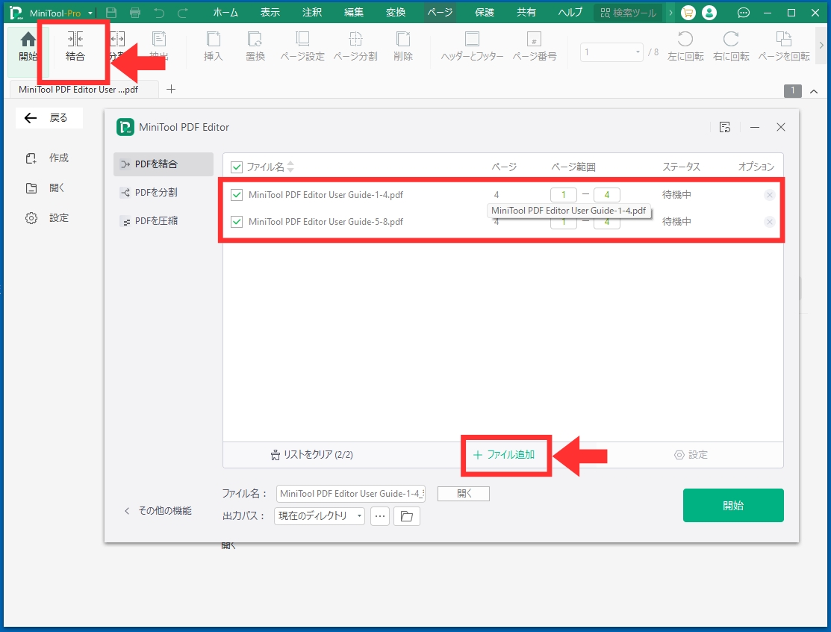Collapse the ribbon with the chevron
Image resolution: width=831 pixels, height=632 pixels.
tap(814, 91)
